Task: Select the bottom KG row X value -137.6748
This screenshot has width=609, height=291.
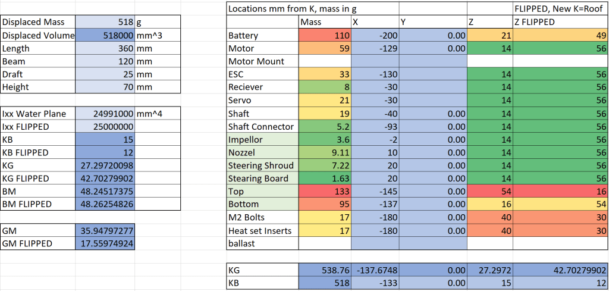Action: pos(375,270)
